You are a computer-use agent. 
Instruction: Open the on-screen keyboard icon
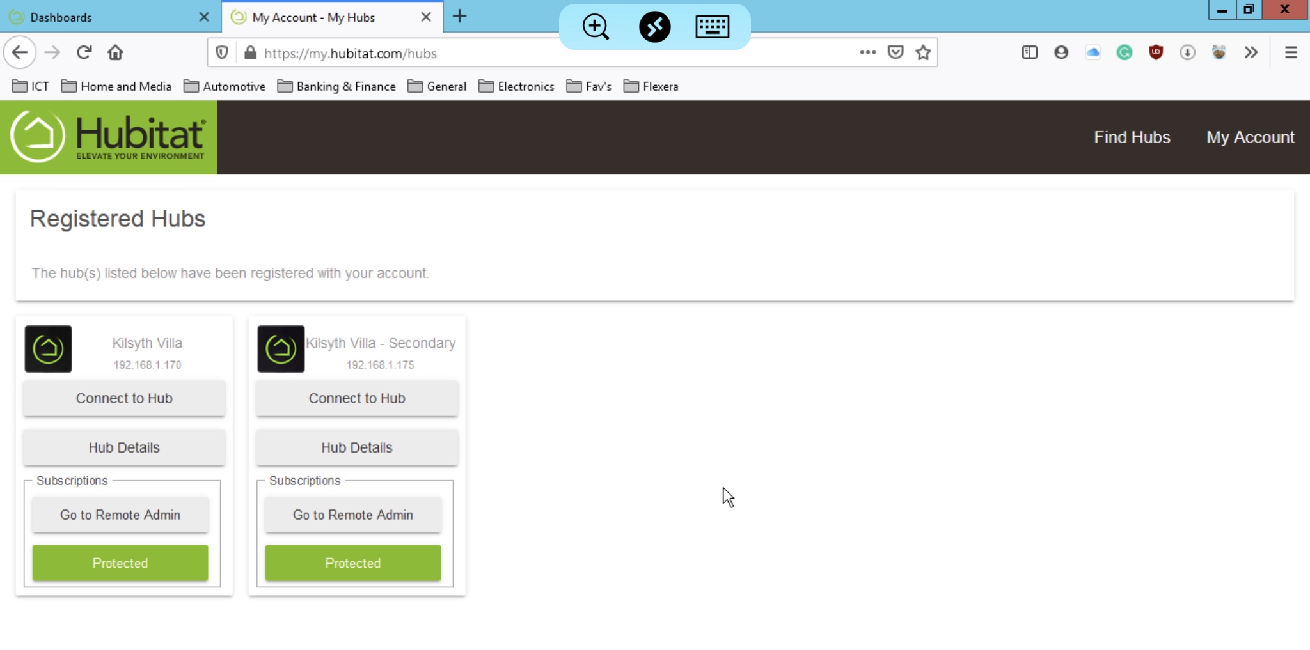click(713, 27)
